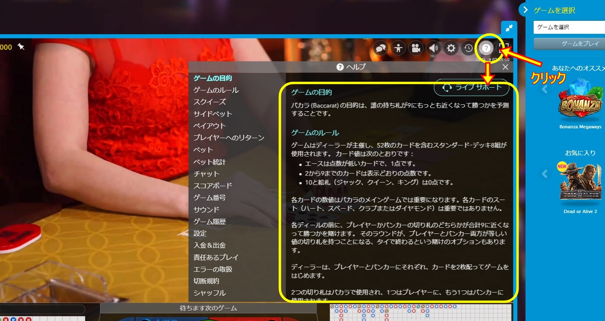605x321 pixels.
Task: Open the ゲームを選択 input box
Action: pyautogui.click(x=569, y=27)
